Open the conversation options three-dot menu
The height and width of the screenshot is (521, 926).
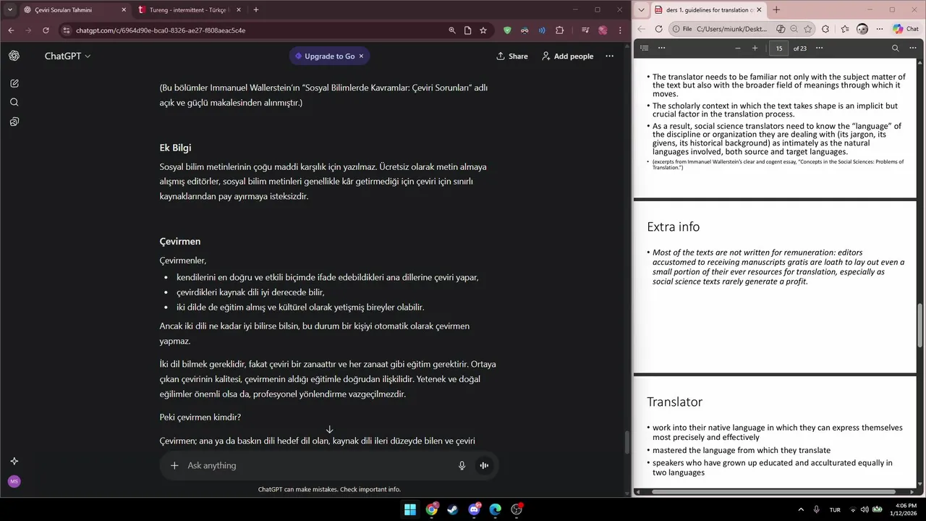609,56
